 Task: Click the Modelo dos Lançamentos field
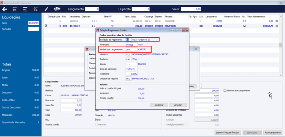point(131,49)
